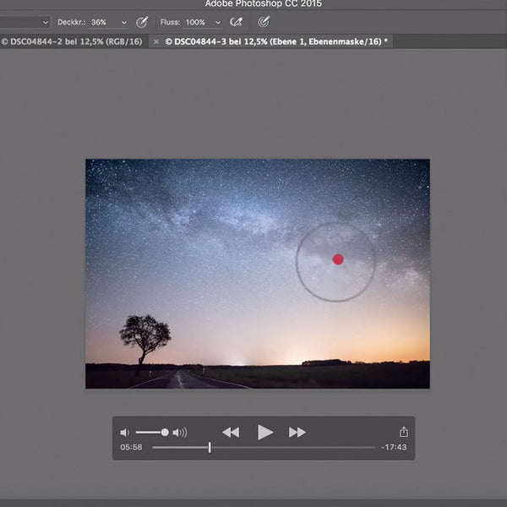Click the fast-forward button

click(297, 432)
